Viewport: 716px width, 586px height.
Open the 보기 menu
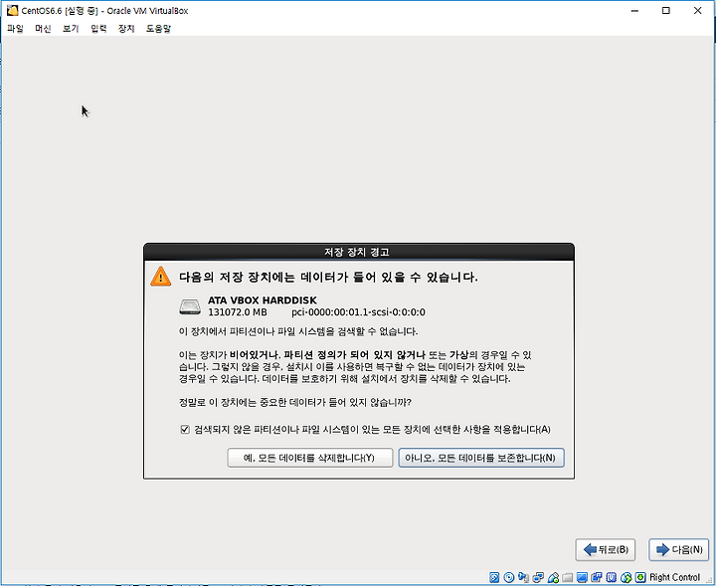point(71,28)
